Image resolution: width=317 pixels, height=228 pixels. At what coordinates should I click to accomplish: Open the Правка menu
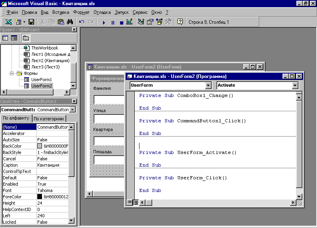pyautogui.click(x=29, y=12)
